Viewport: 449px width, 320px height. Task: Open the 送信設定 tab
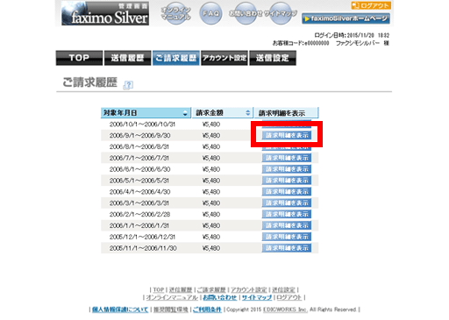coord(273,58)
